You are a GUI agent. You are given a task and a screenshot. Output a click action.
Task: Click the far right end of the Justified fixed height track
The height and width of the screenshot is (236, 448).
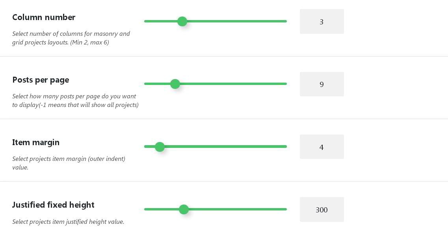click(x=285, y=209)
